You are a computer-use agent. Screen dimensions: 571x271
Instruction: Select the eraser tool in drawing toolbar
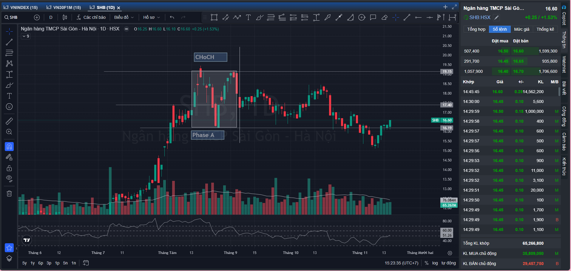click(x=384, y=17)
